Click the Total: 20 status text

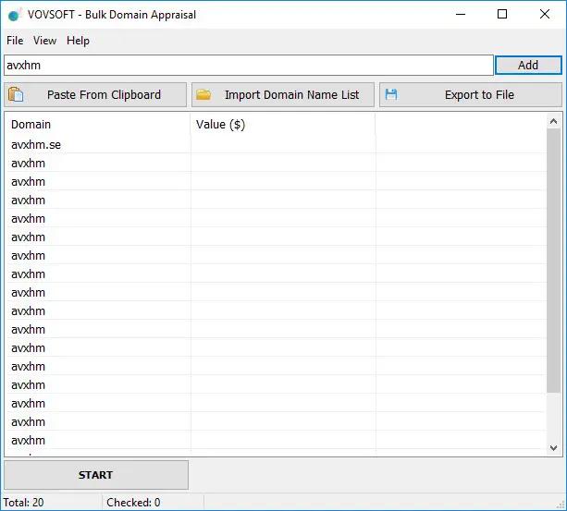23,503
